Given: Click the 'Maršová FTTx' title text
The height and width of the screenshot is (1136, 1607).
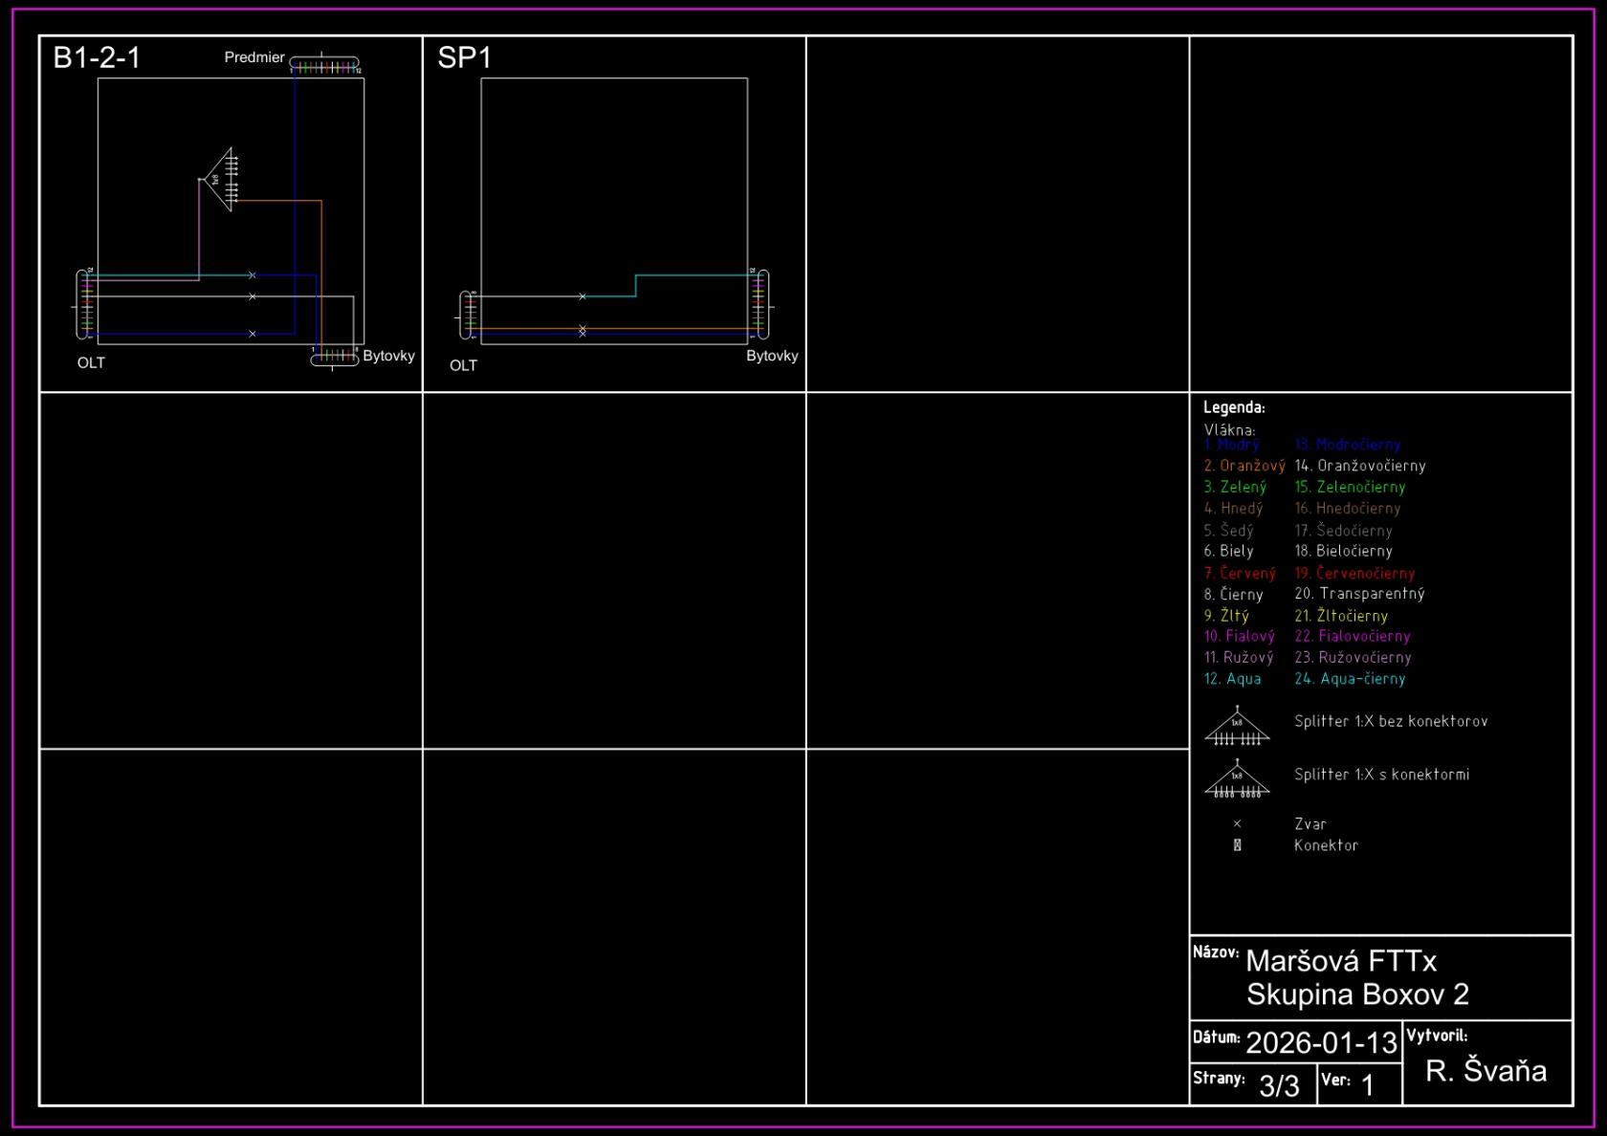Looking at the screenshot, I should (x=1340, y=961).
